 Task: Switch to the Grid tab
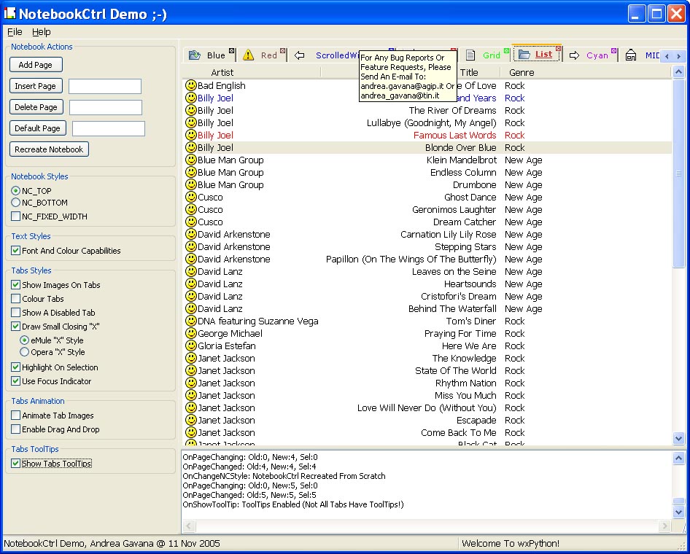492,55
